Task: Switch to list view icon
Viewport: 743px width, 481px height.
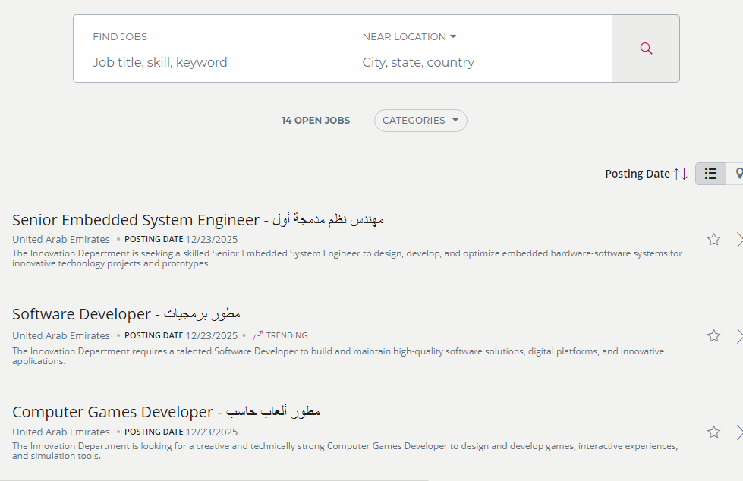Action: 710,174
